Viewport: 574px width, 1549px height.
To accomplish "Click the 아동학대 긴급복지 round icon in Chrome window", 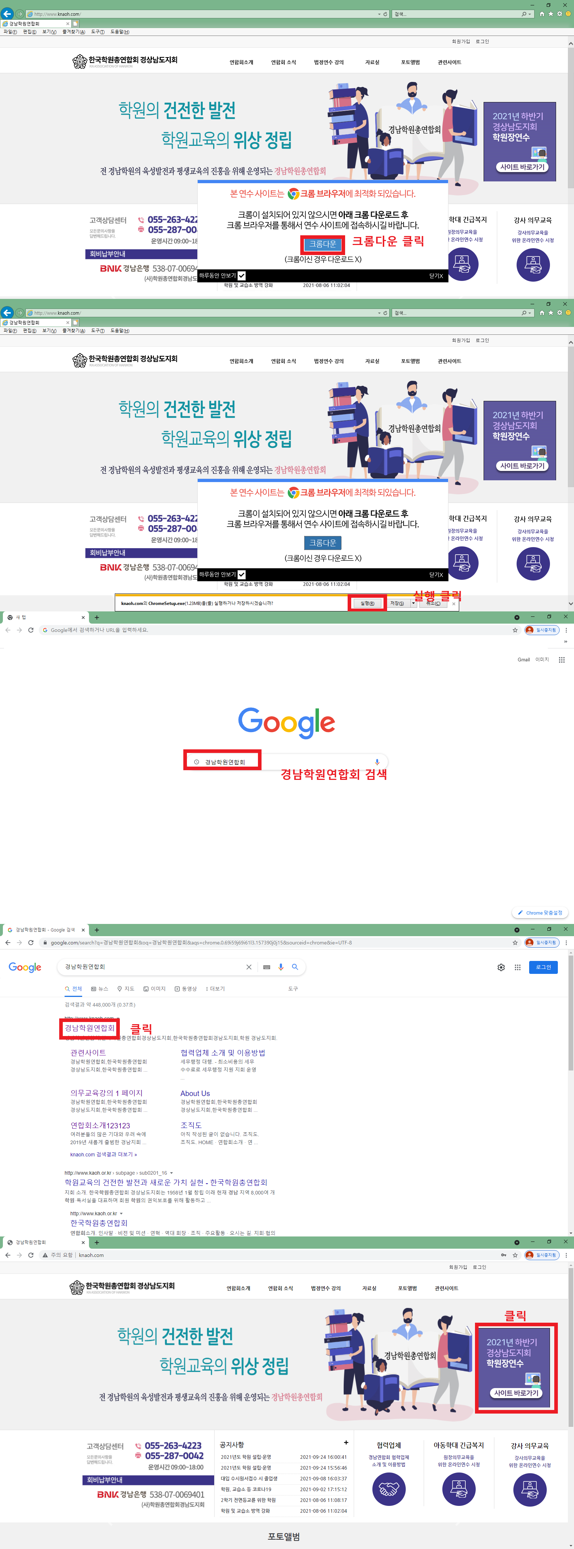I will click(459, 1489).
